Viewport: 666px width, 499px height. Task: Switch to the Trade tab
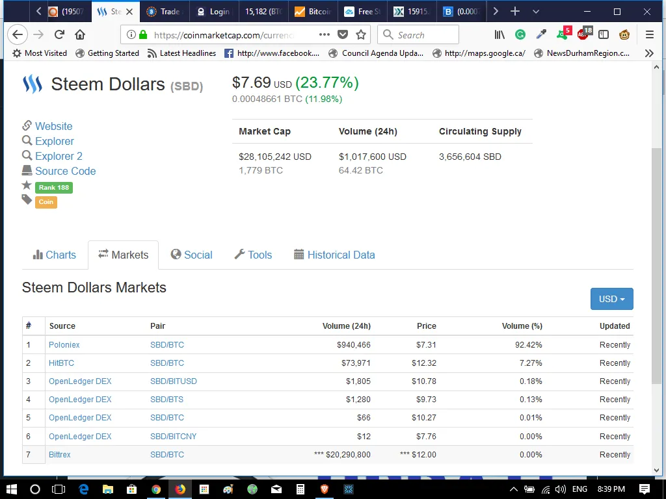pos(165,12)
